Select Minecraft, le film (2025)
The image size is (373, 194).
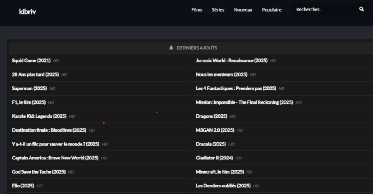click(220, 172)
